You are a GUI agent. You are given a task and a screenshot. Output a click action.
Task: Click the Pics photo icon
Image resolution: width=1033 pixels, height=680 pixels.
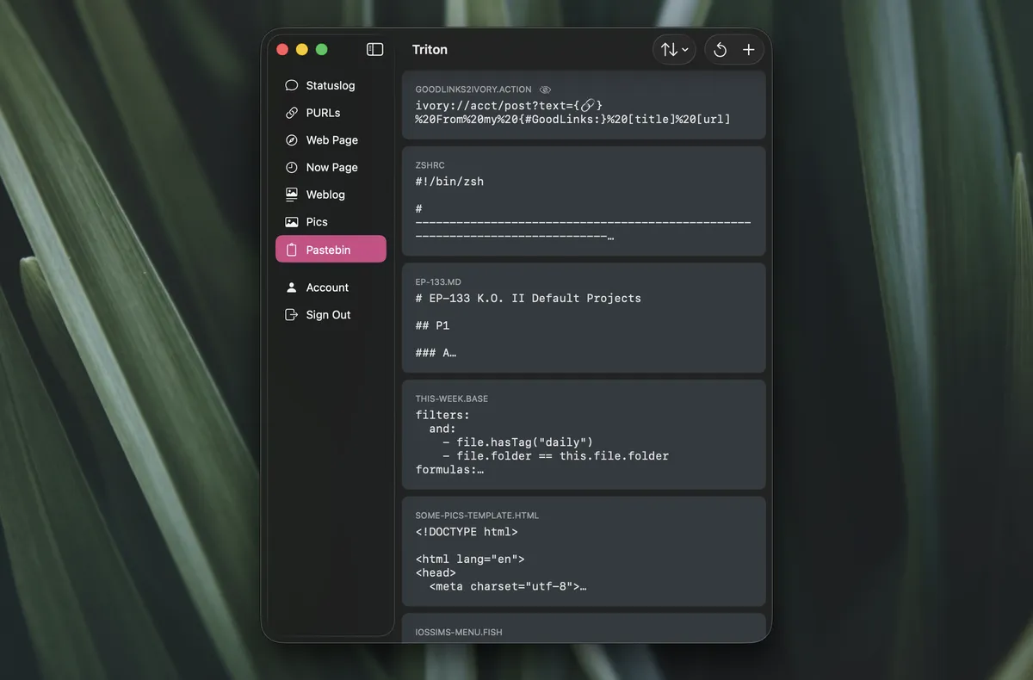point(292,222)
